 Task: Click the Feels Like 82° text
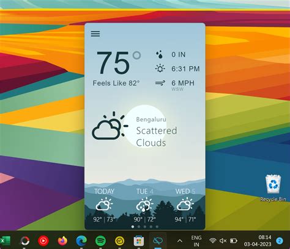click(x=116, y=83)
